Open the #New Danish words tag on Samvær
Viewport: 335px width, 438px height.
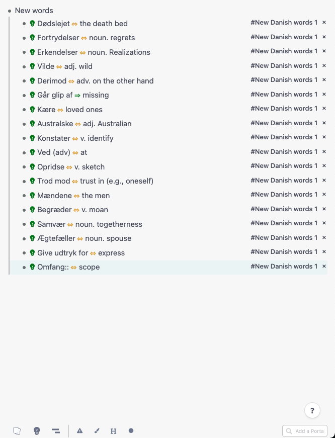(x=284, y=223)
